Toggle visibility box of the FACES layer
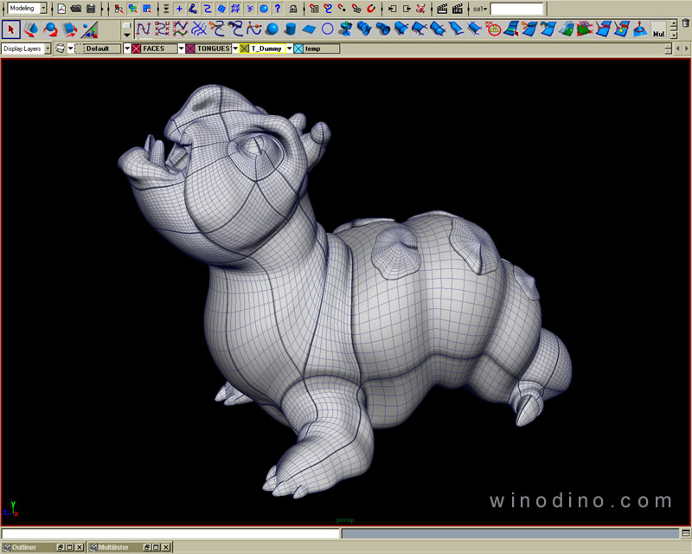The image size is (692, 554). click(x=136, y=48)
